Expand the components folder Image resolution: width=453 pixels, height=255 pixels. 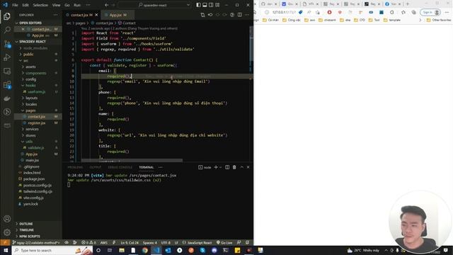tap(36, 73)
